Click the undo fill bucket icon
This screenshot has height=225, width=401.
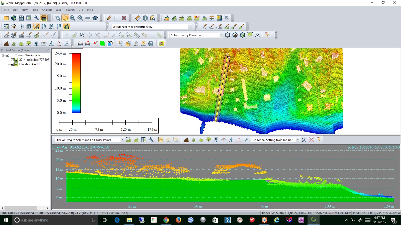110,43
